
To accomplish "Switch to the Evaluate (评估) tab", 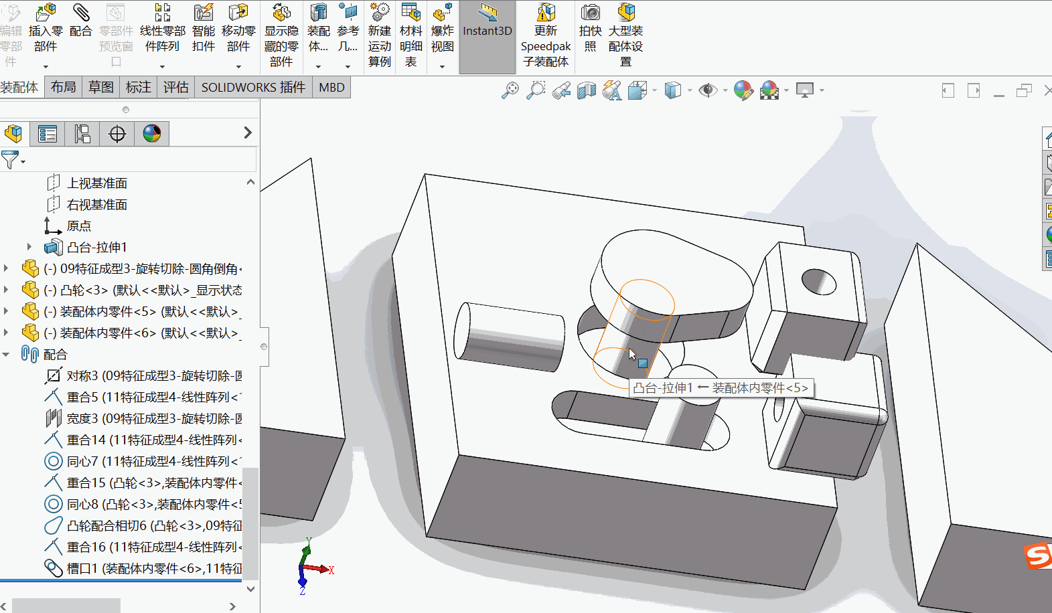I will (x=175, y=88).
